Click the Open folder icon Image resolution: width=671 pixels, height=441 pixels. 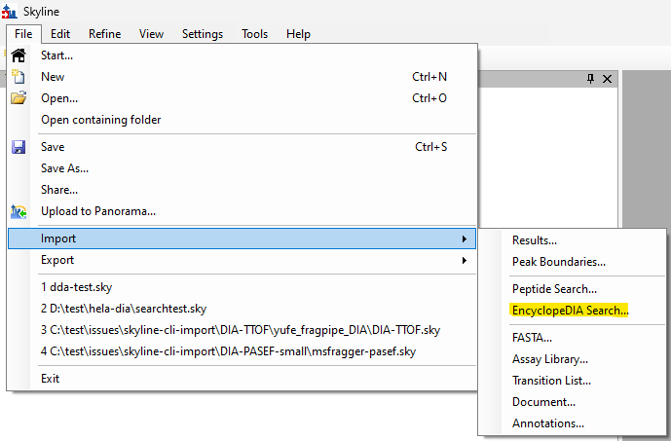[x=19, y=98]
